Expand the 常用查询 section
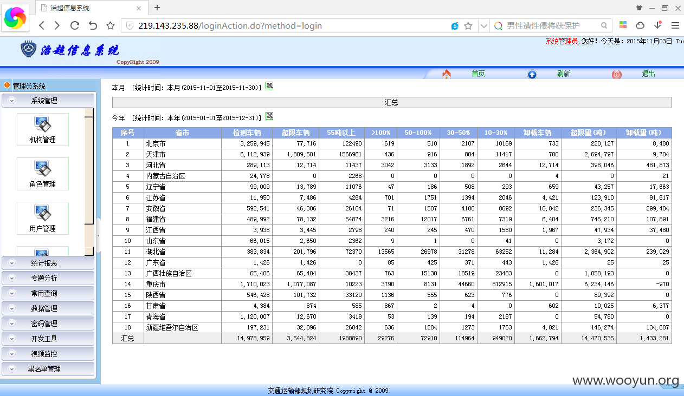The image size is (684, 396). pos(48,293)
